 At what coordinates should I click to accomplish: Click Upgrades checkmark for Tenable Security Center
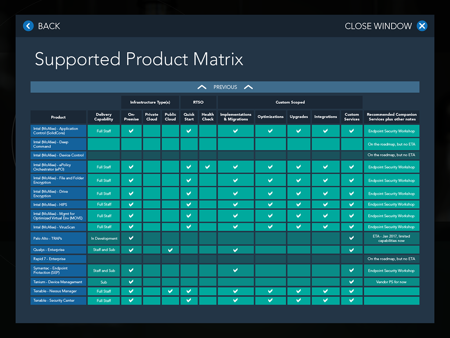pyautogui.click(x=298, y=300)
